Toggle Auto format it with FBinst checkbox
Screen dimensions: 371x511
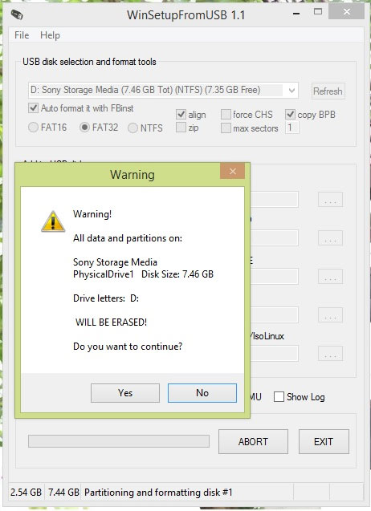pyautogui.click(x=33, y=107)
